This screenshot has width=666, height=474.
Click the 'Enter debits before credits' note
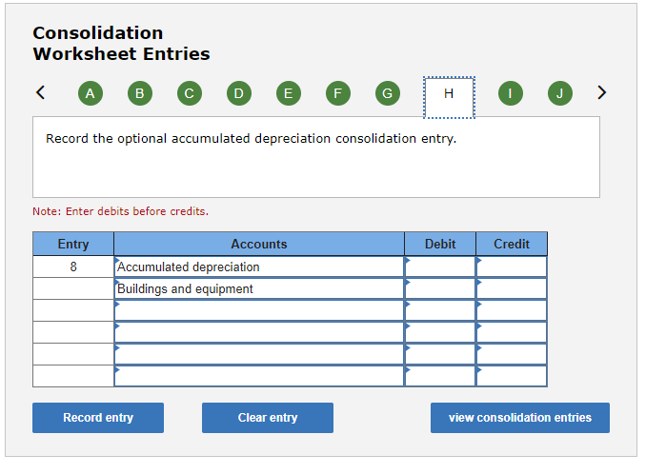pos(121,211)
